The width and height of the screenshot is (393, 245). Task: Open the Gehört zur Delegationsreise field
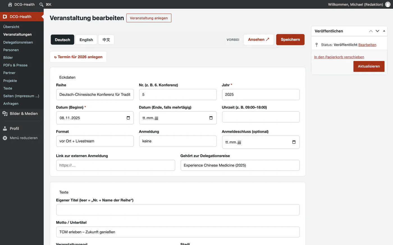[240, 165]
